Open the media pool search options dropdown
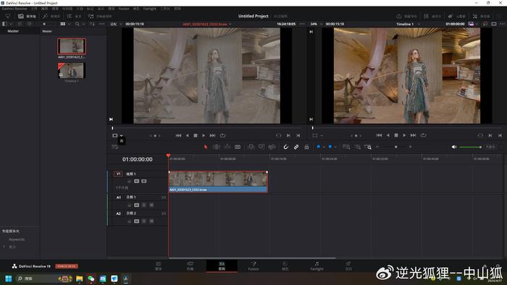Image resolution: width=507 pixels, height=285 pixels. click(83, 24)
